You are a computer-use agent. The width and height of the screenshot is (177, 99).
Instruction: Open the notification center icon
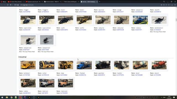[174, 97]
